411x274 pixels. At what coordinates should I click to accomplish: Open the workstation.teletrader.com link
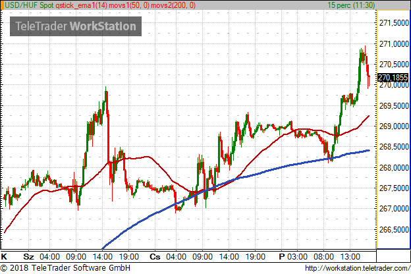[358, 268]
